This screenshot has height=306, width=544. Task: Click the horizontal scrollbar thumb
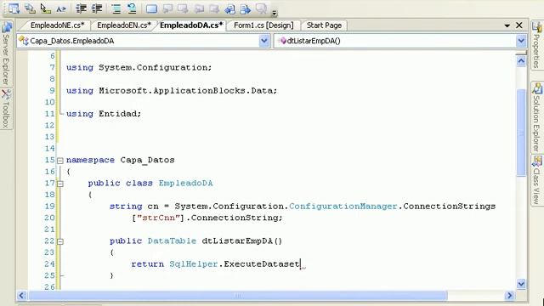238,296
